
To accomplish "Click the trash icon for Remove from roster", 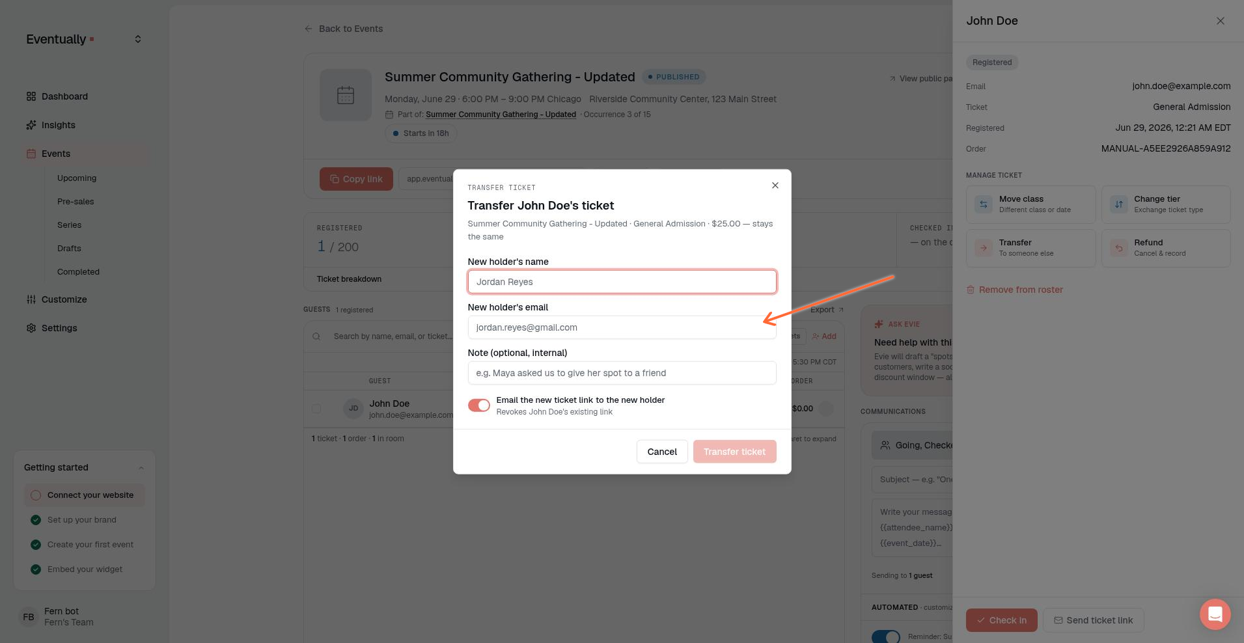I will (971, 290).
